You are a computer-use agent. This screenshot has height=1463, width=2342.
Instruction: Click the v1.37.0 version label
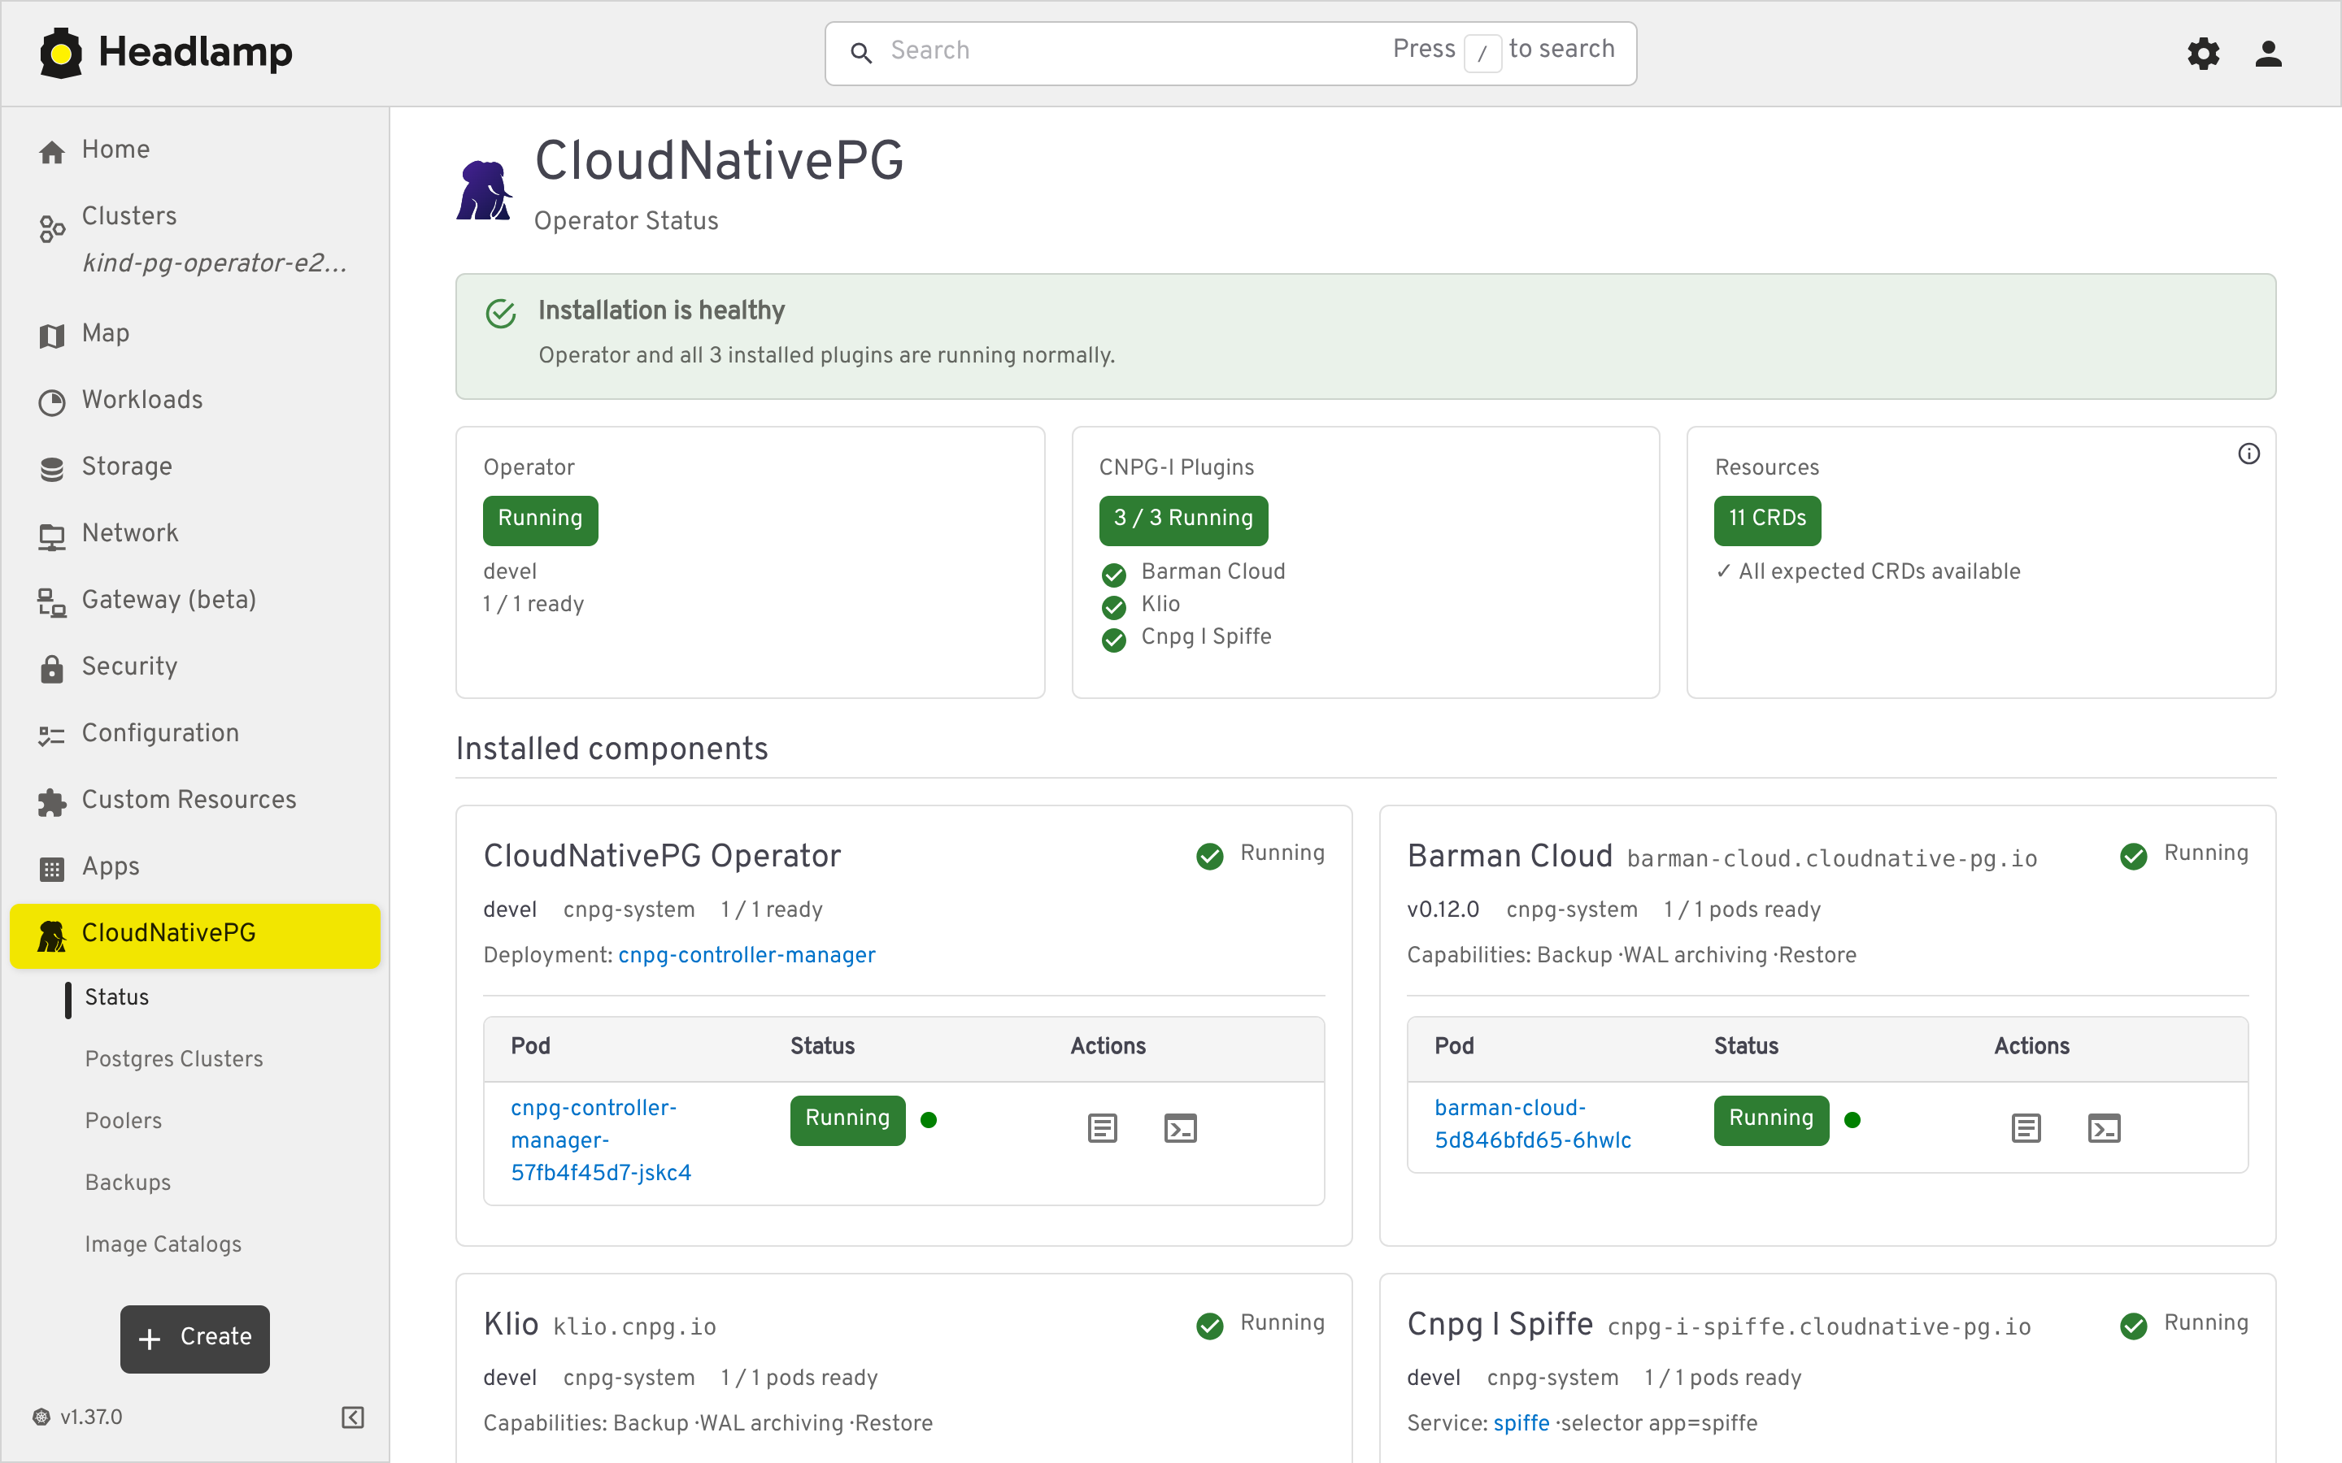pos(91,1417)
